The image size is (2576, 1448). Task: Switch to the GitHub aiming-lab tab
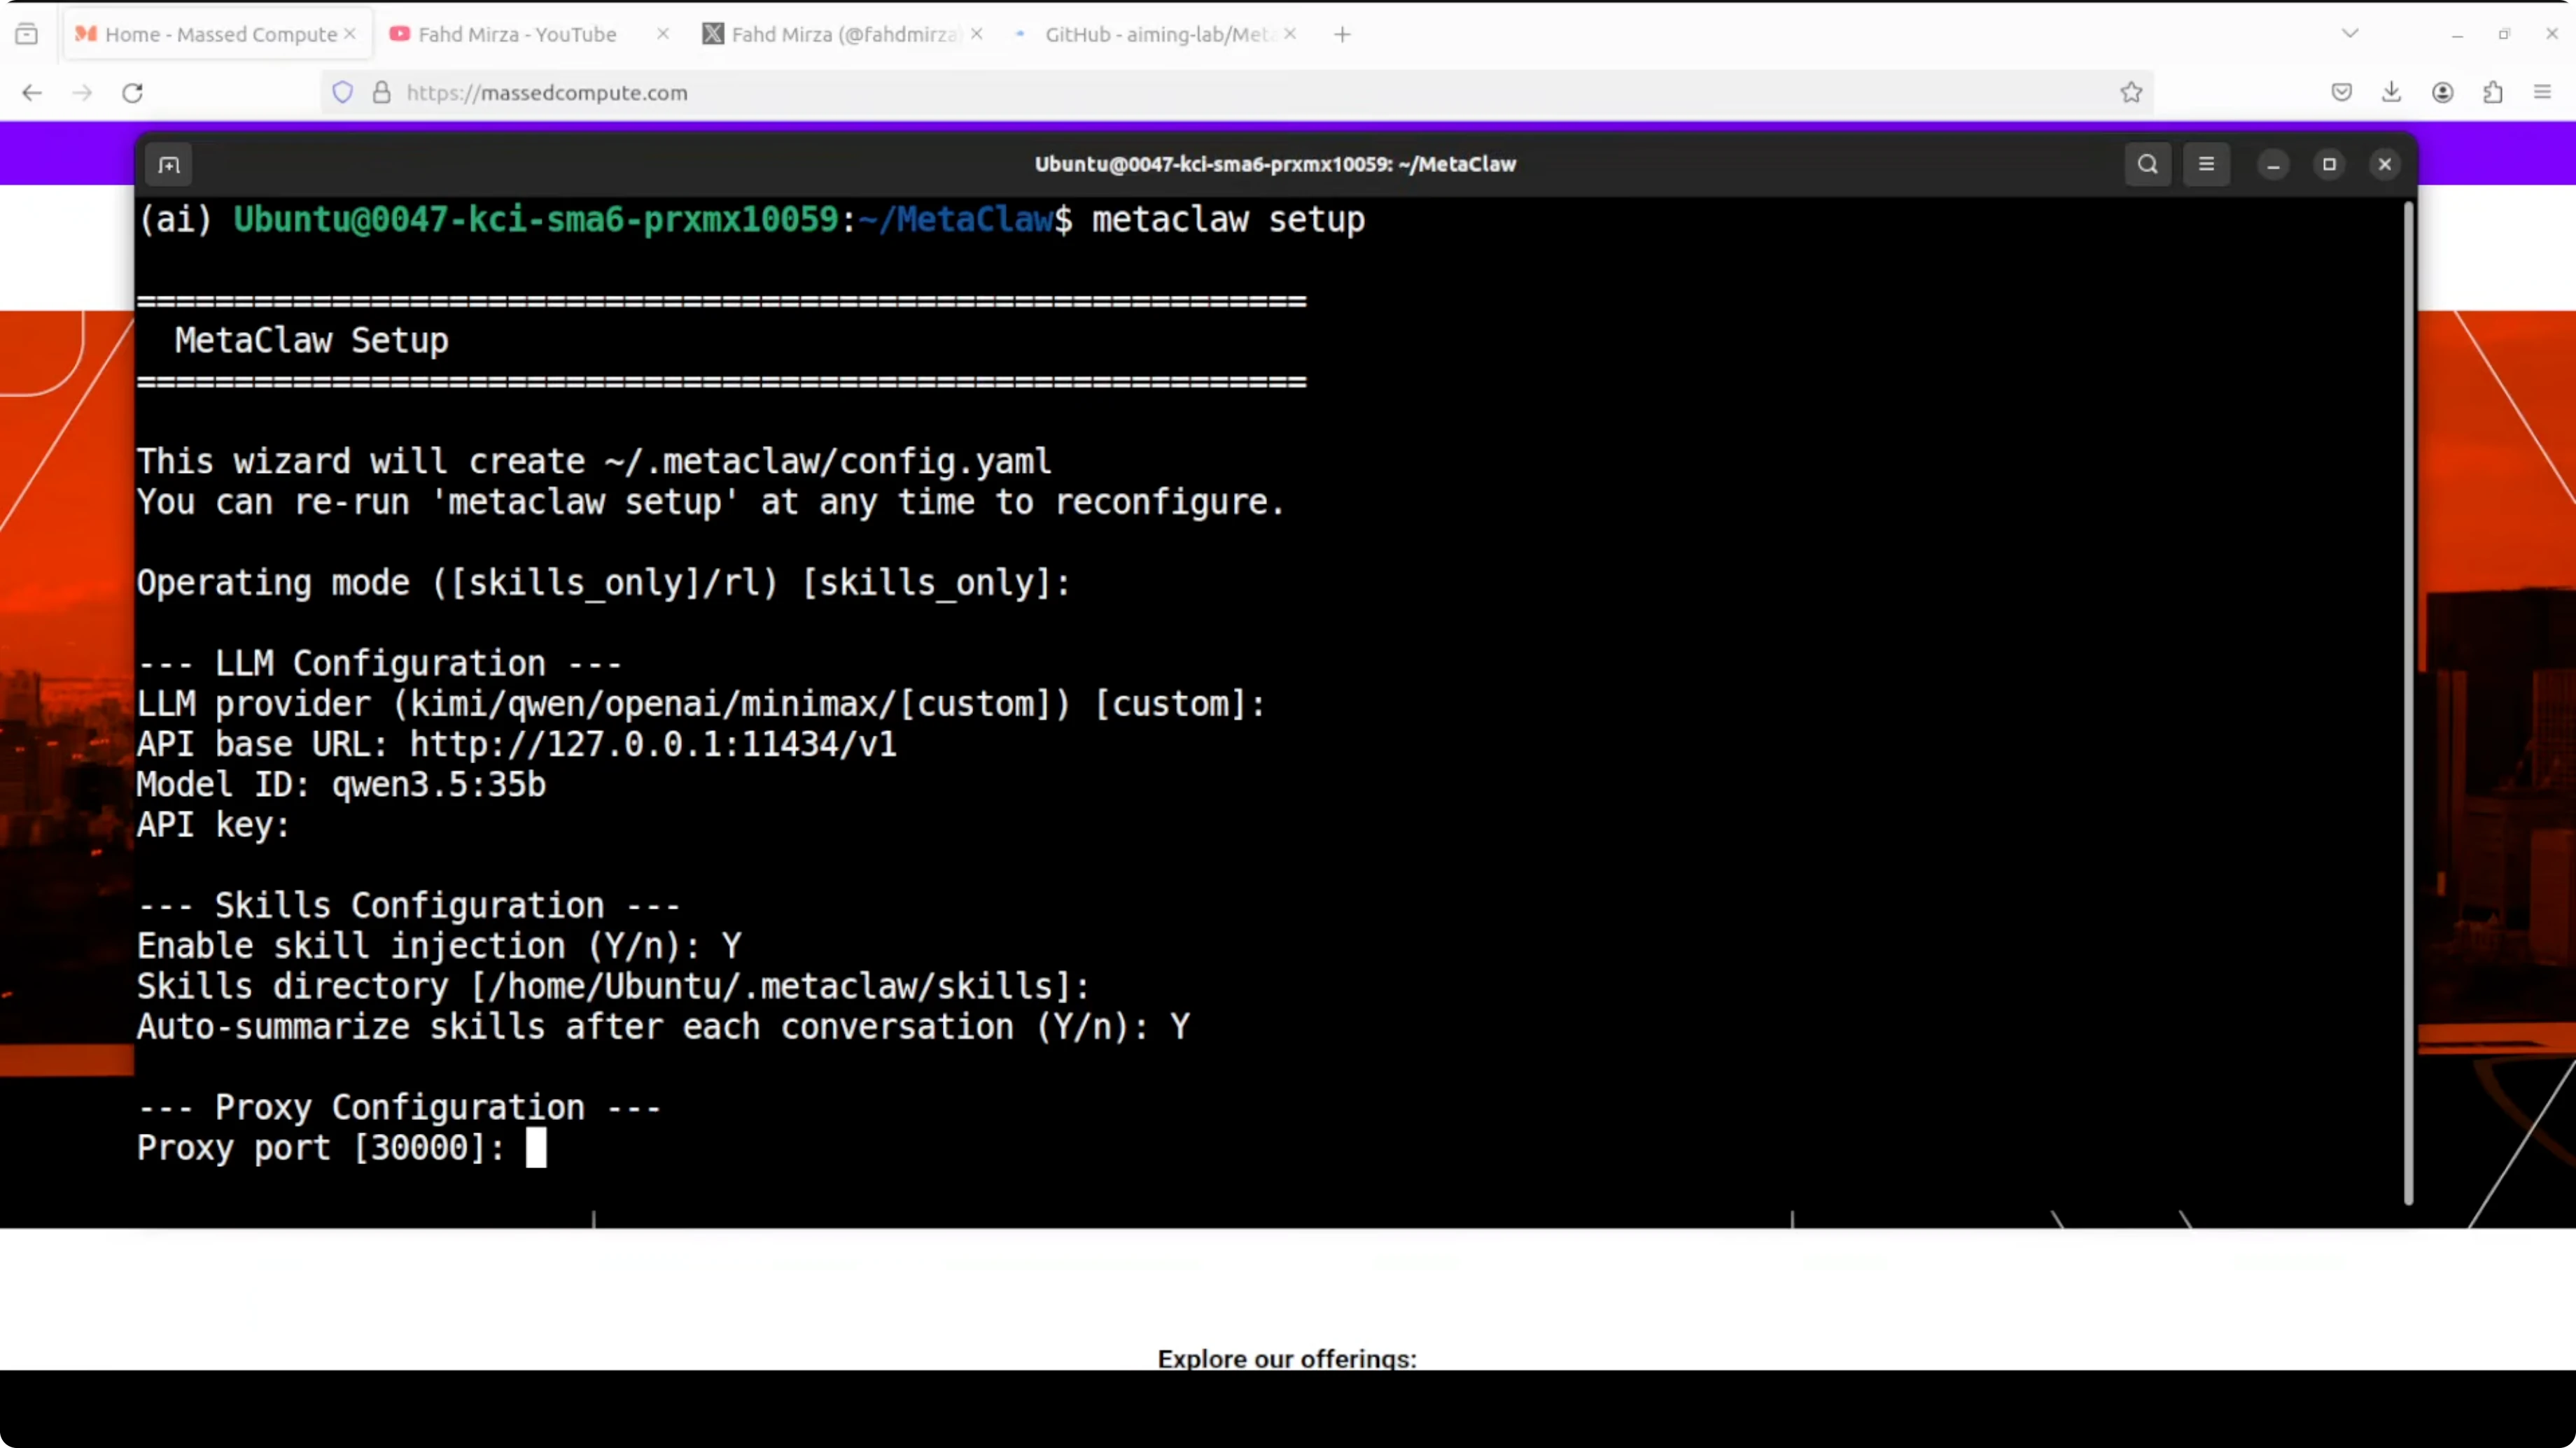pyautogui.click(x=1150, y=33)
